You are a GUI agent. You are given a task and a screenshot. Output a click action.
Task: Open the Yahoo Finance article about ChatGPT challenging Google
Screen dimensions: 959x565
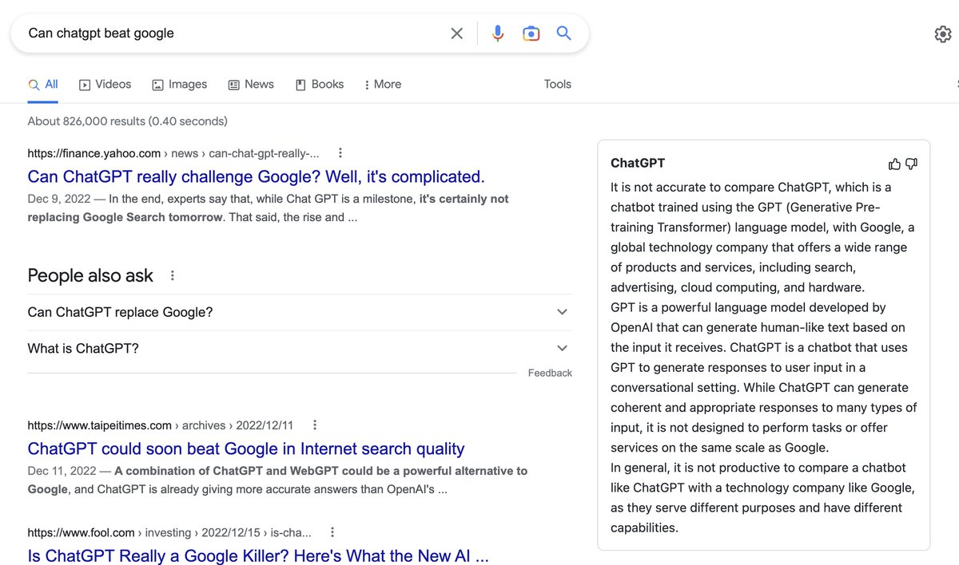tap(256, 176)
